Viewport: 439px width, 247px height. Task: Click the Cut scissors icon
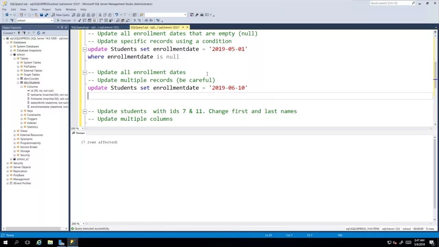click(x=100, y=15)
